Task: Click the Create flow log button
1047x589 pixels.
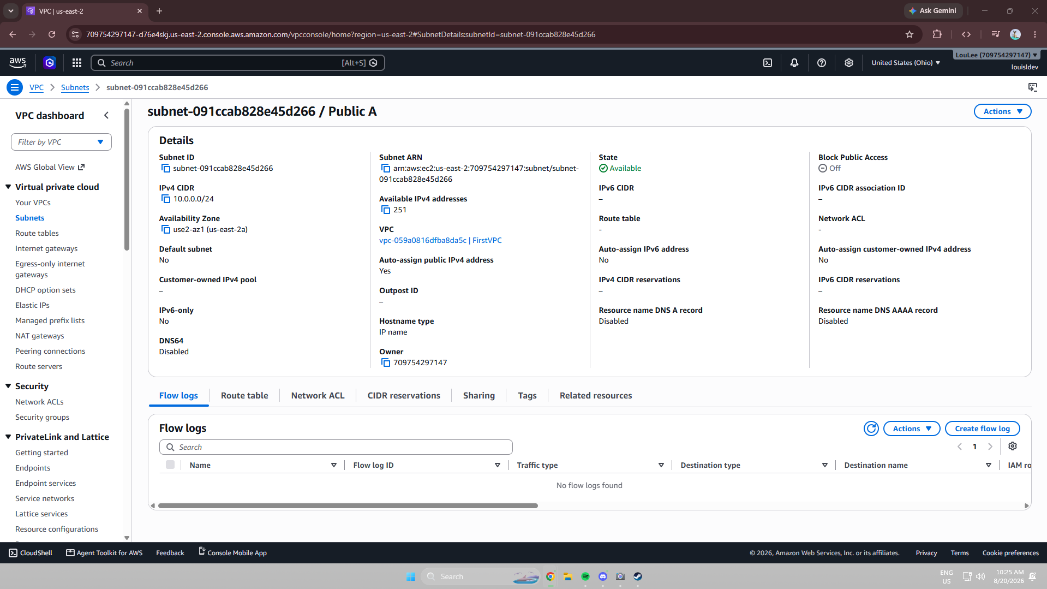Action: coord(982,429)
